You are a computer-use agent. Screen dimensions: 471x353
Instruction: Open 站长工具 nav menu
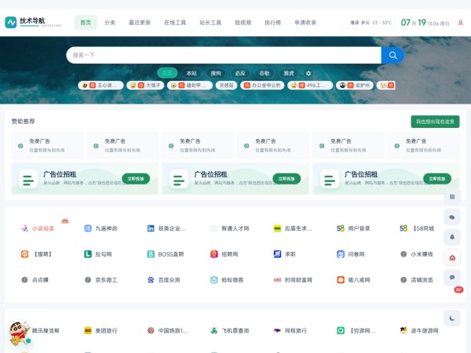coord(210,23)
